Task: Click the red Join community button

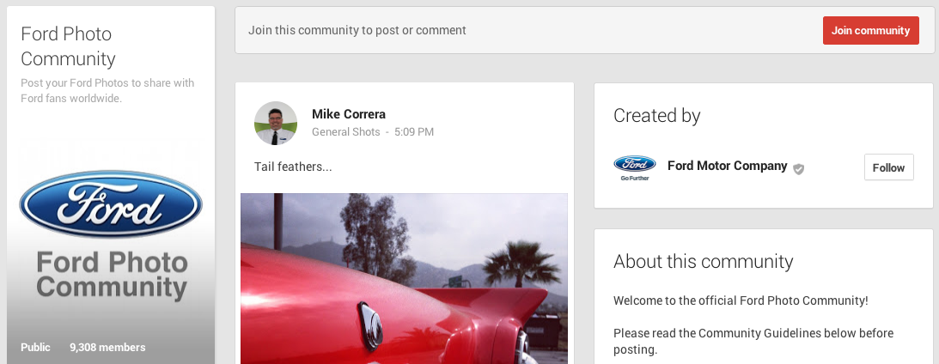Action: coord(871,31)
